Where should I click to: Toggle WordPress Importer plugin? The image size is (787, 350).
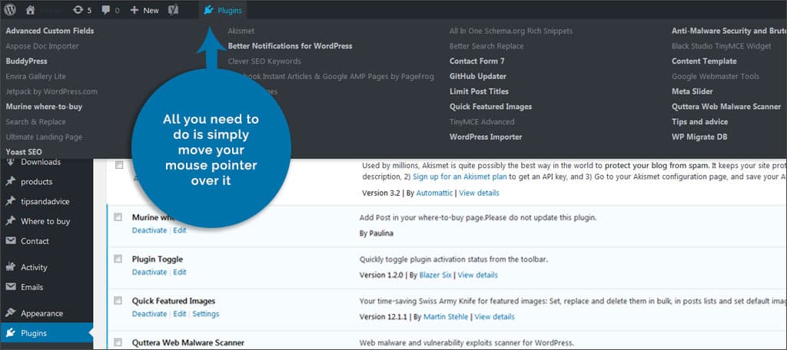[x=486, y=137]
